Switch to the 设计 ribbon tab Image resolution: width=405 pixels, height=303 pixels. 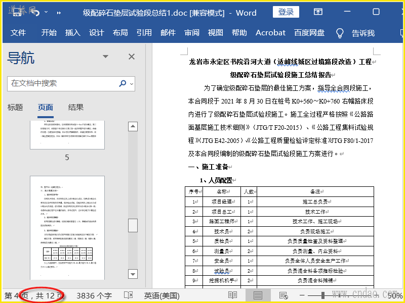pos(96,33)
